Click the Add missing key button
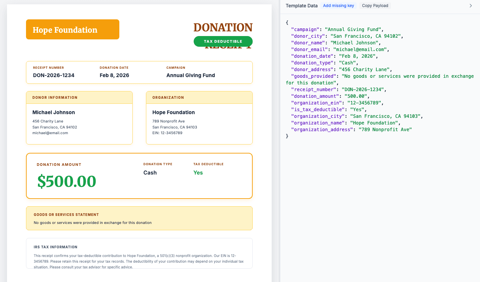The image size is (480, 282). [x=338, y=5]
